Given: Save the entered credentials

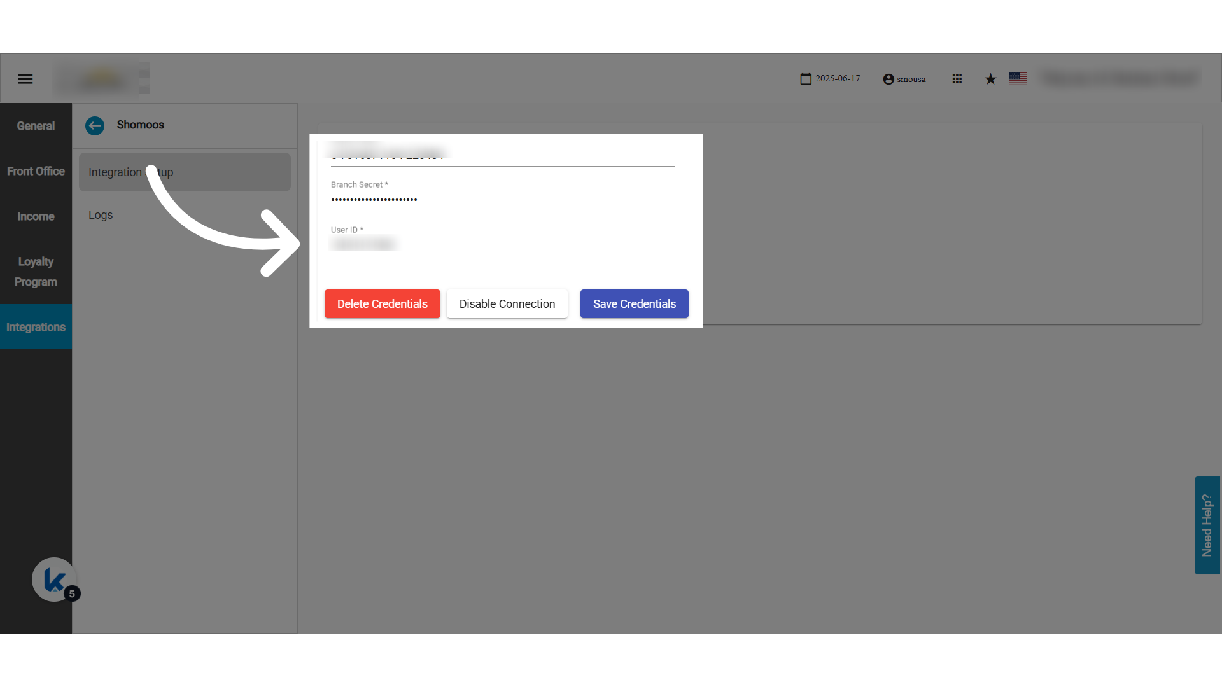Looking at the screenshot, I should [x=635, y=304].
